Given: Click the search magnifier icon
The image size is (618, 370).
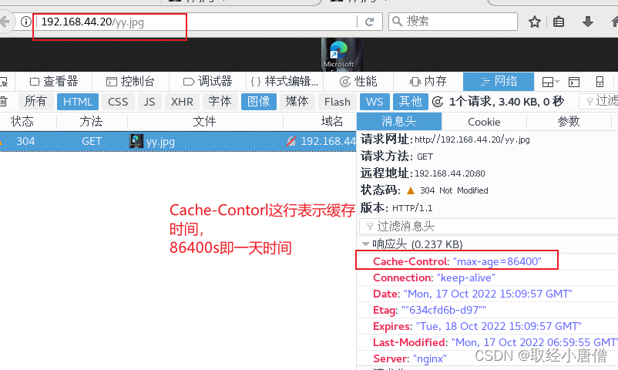Looking at the screenshot, I should [398, 22].
